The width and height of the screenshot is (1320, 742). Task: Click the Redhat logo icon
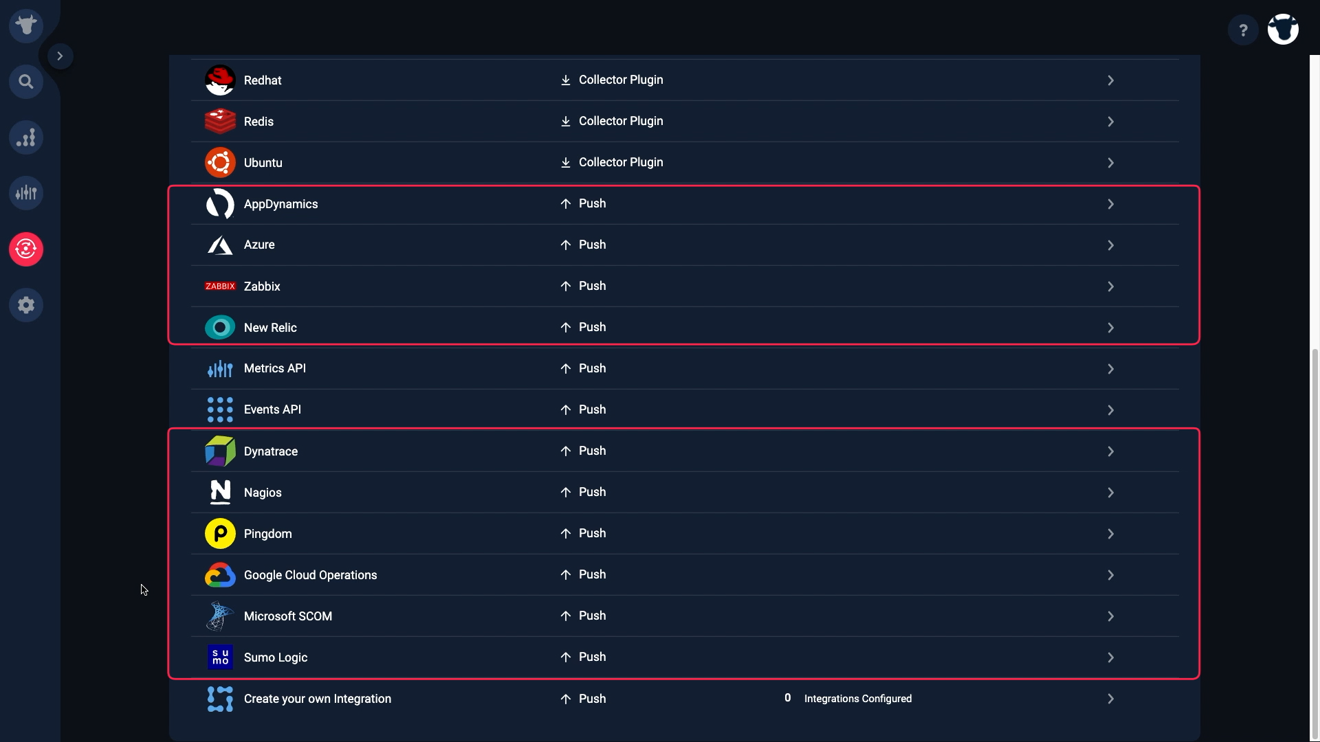(x=220, y=80)
